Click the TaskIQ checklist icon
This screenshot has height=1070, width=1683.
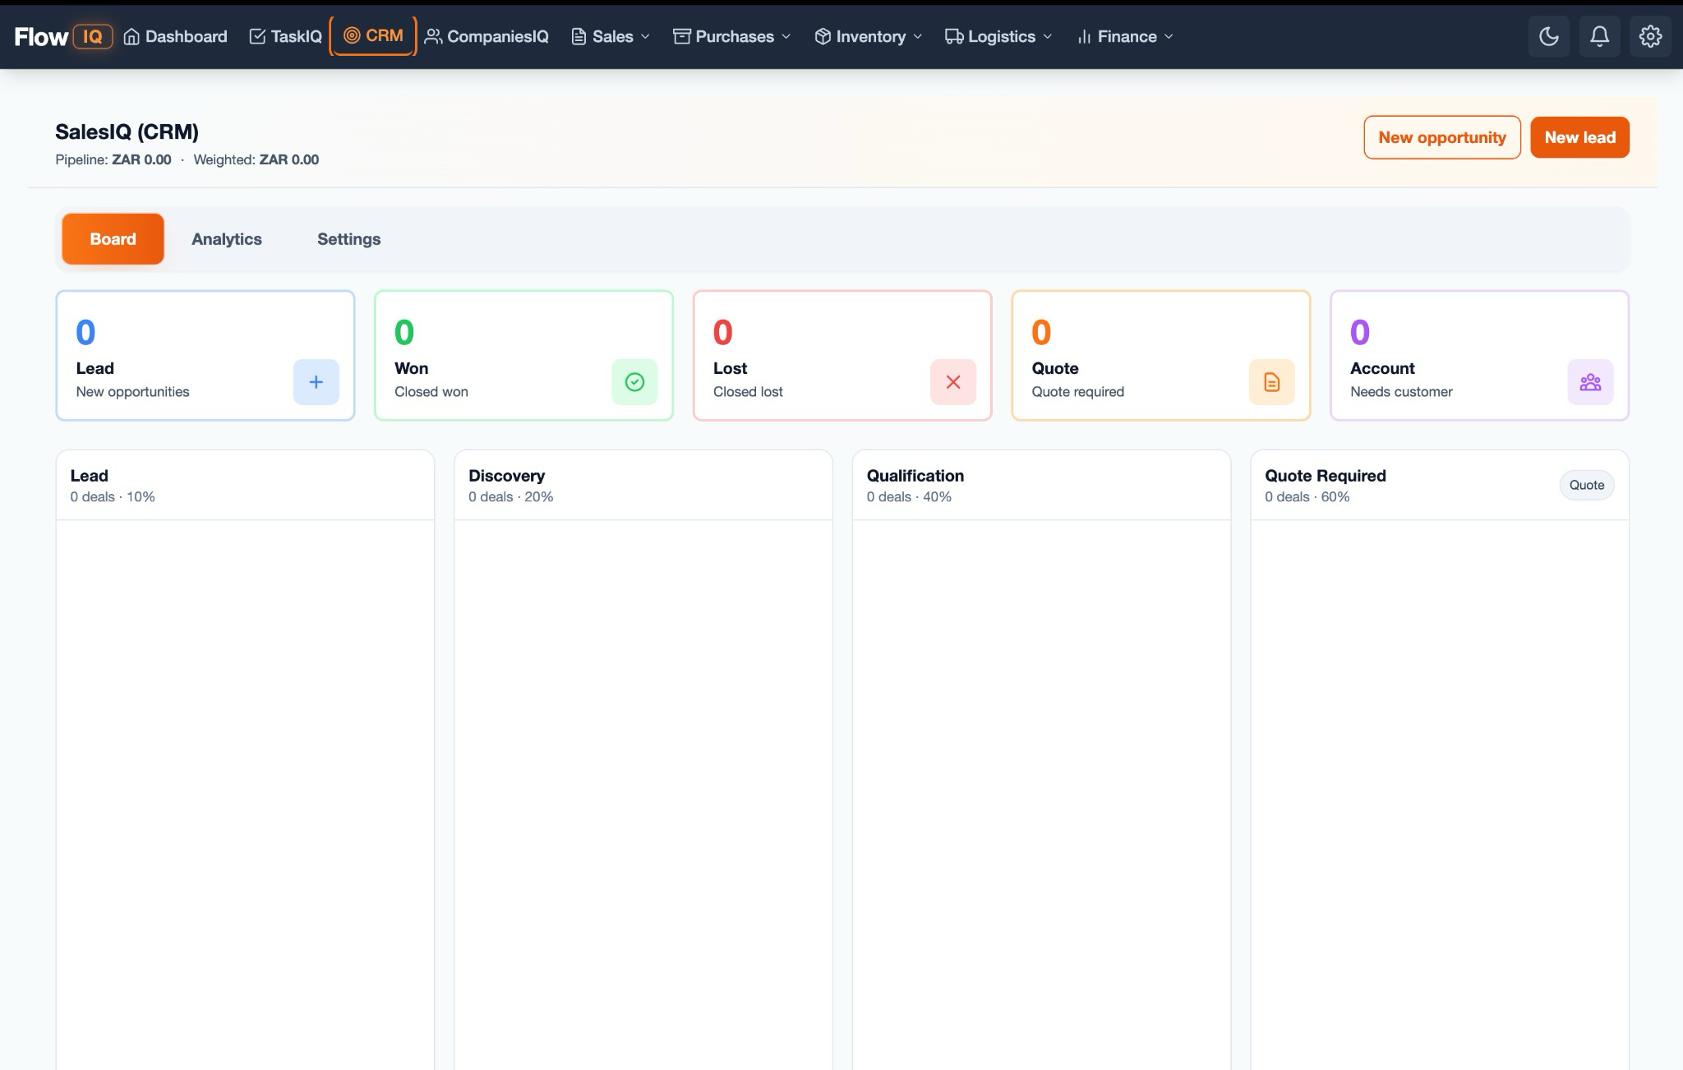click(256, 36)
